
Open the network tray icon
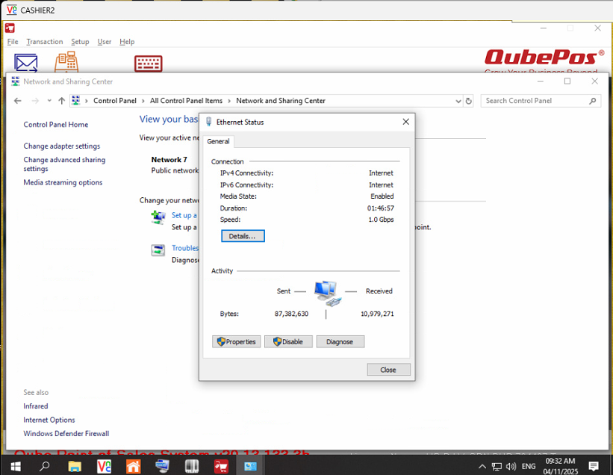point(497,466)
